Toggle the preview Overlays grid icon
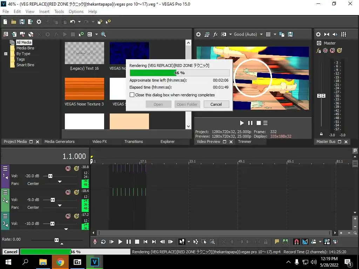 [x=268, y=34]
